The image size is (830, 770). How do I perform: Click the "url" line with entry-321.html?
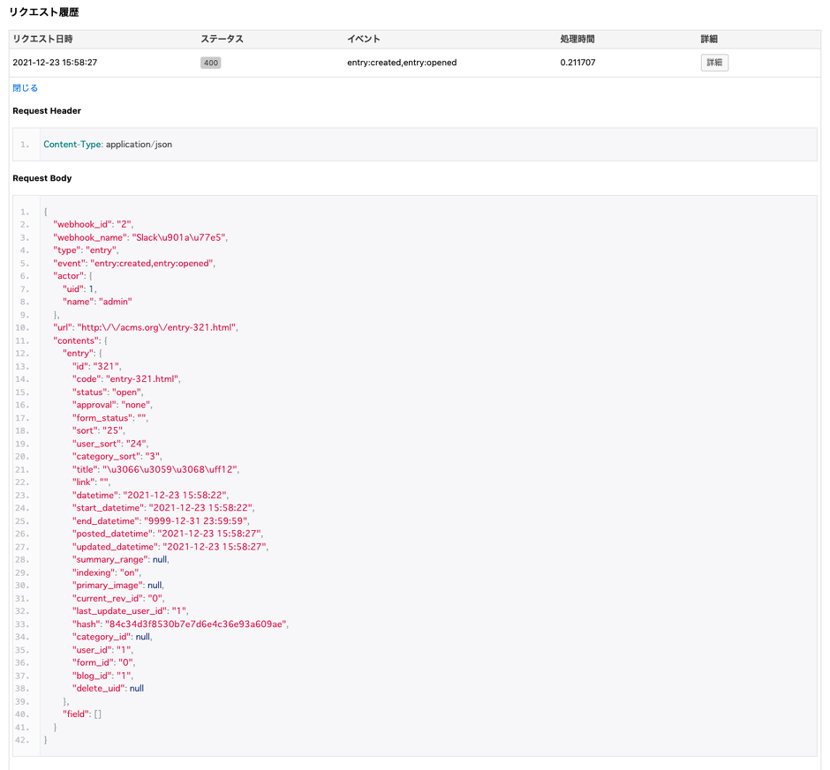tap(146, 327)
